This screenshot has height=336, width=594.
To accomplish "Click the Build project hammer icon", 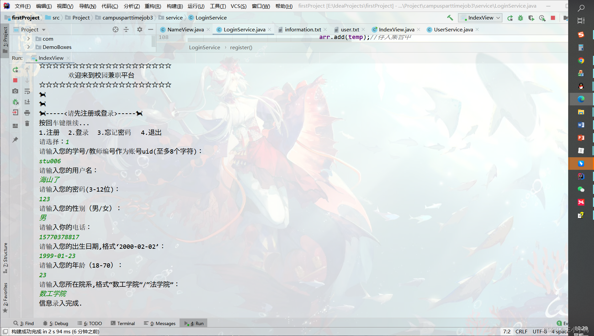I will pyautogui.click(x=450, y=18).
